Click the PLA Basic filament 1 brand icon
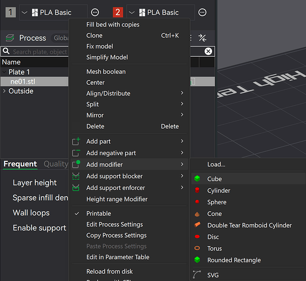The height and width of the screenshot is (281, 306). [35, 12]
